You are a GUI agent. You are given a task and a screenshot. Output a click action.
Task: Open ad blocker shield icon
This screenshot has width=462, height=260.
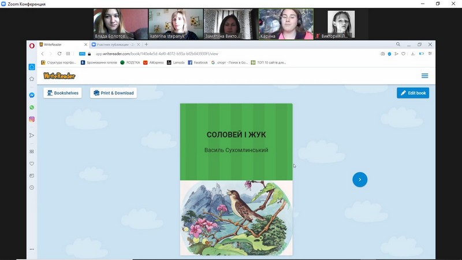(389, 54)
